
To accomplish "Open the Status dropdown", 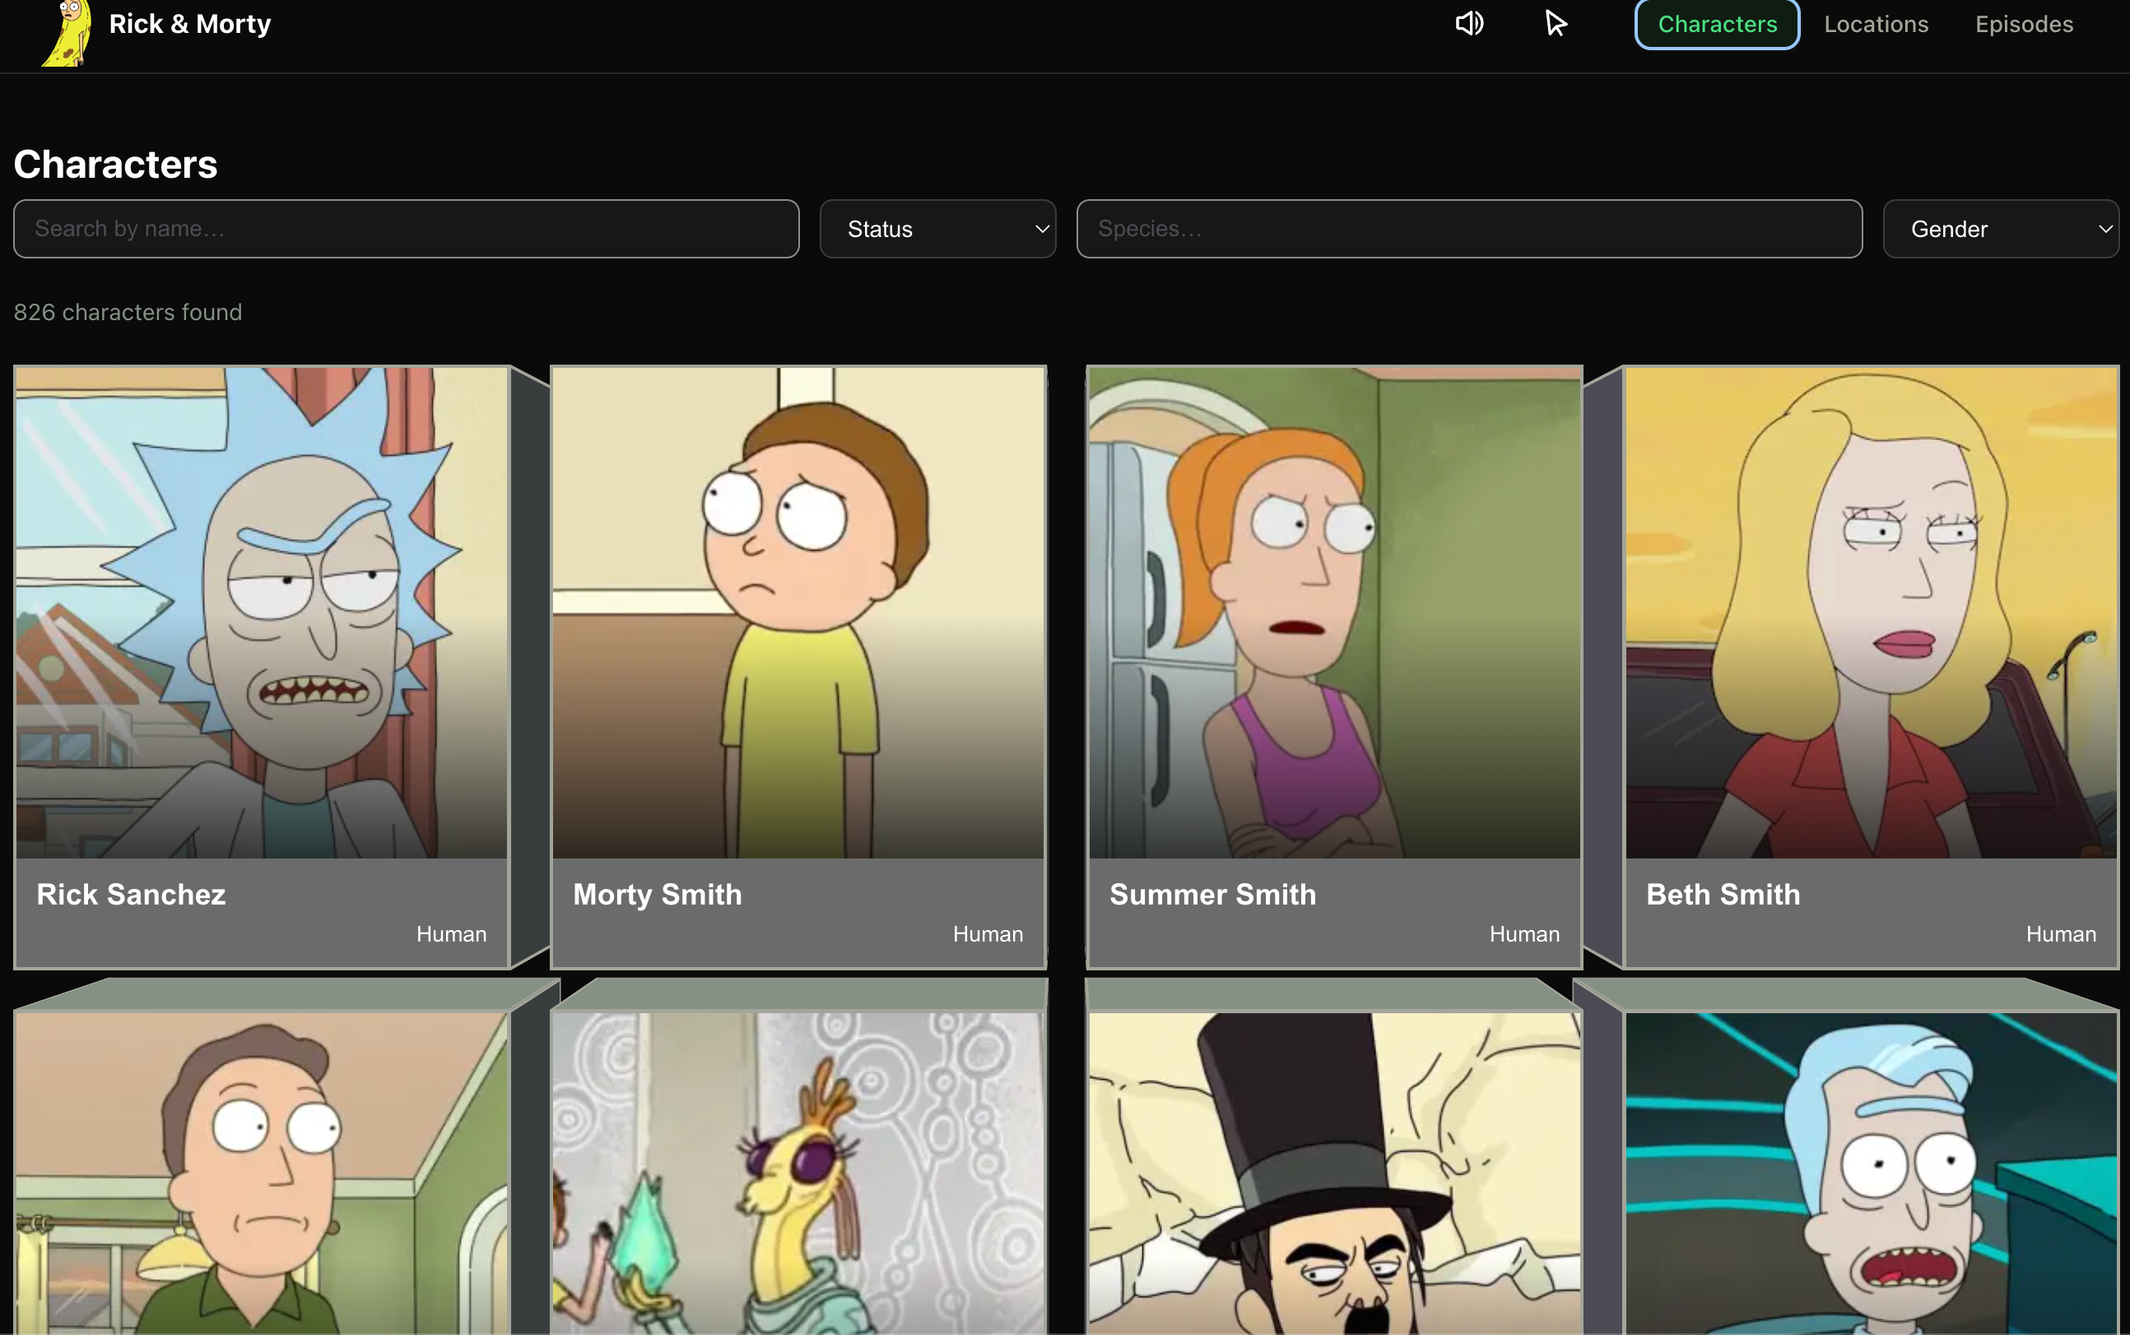I will point(937,229).
